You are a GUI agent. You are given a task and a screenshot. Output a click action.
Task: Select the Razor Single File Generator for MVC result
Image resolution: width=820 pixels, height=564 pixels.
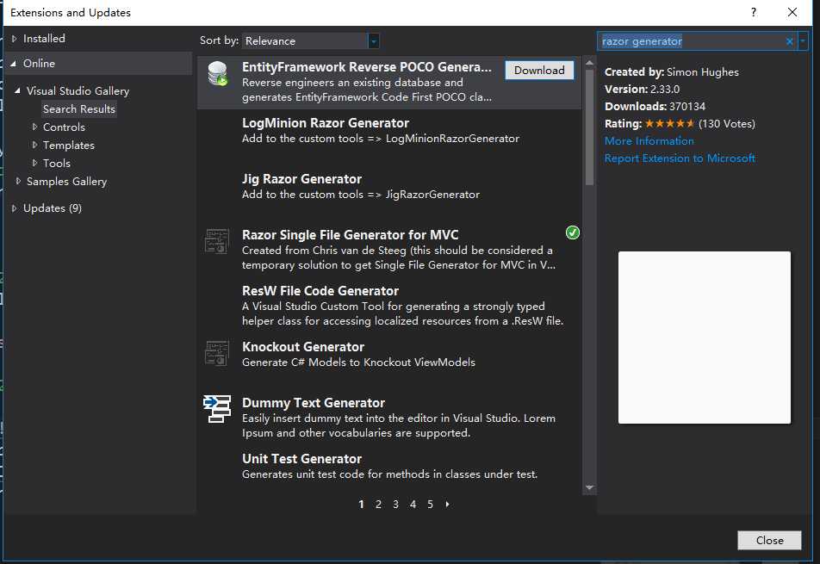coord(389,249)
